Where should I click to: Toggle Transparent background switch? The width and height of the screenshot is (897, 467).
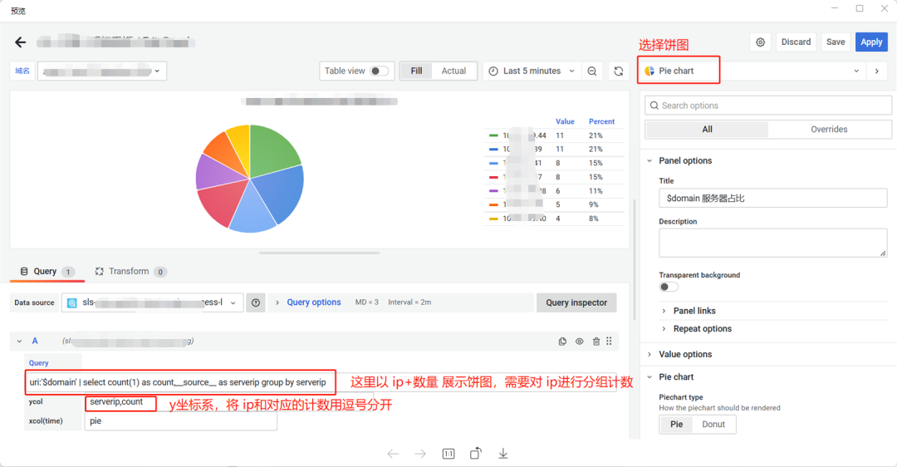[669, 287]
